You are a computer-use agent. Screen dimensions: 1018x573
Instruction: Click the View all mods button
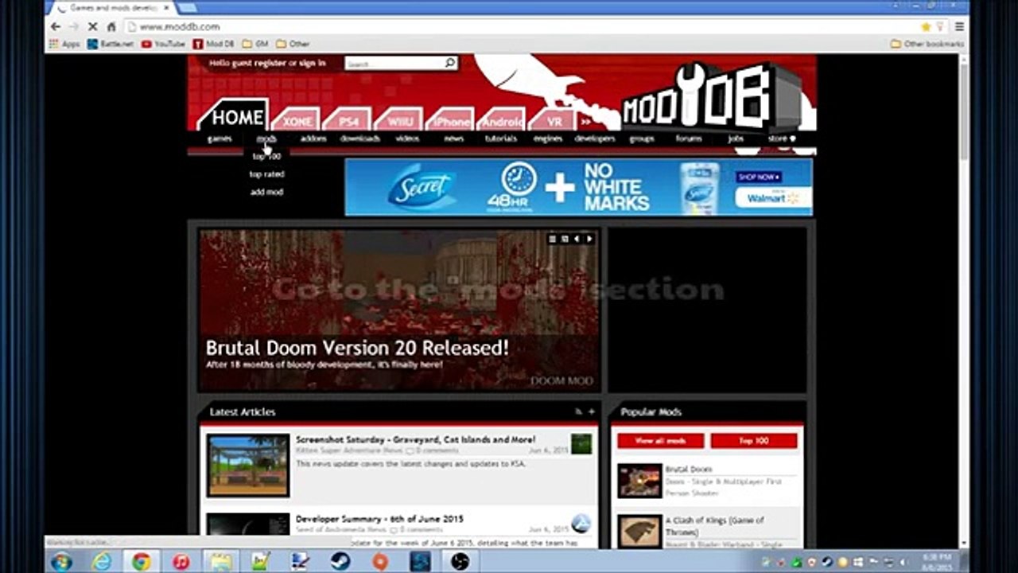point(660,441)
